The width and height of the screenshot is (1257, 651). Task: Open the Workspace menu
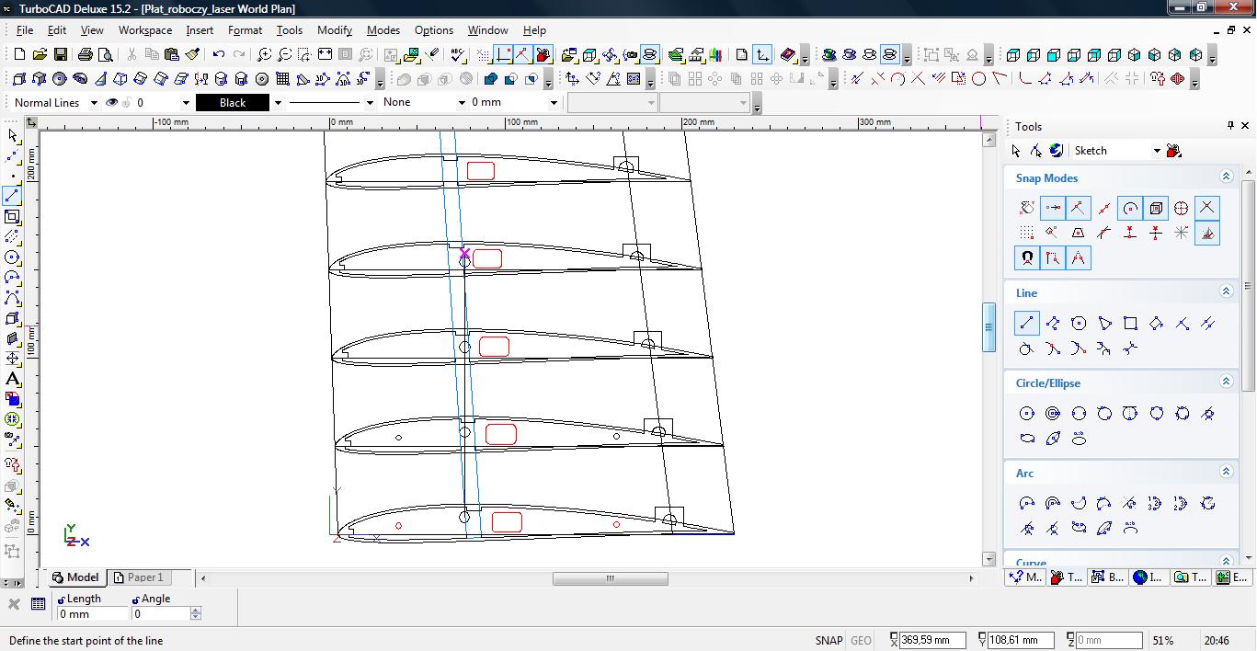tap(144, 30)
